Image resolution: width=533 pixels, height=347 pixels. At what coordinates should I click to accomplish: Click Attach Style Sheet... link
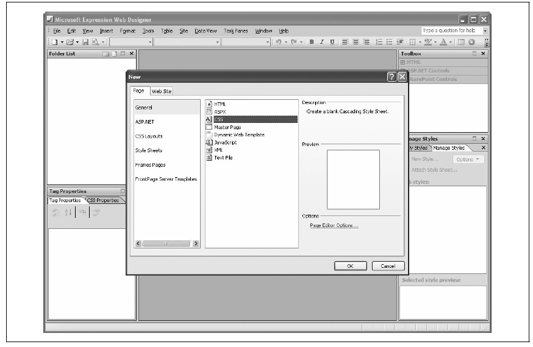(x=434, y=170)
